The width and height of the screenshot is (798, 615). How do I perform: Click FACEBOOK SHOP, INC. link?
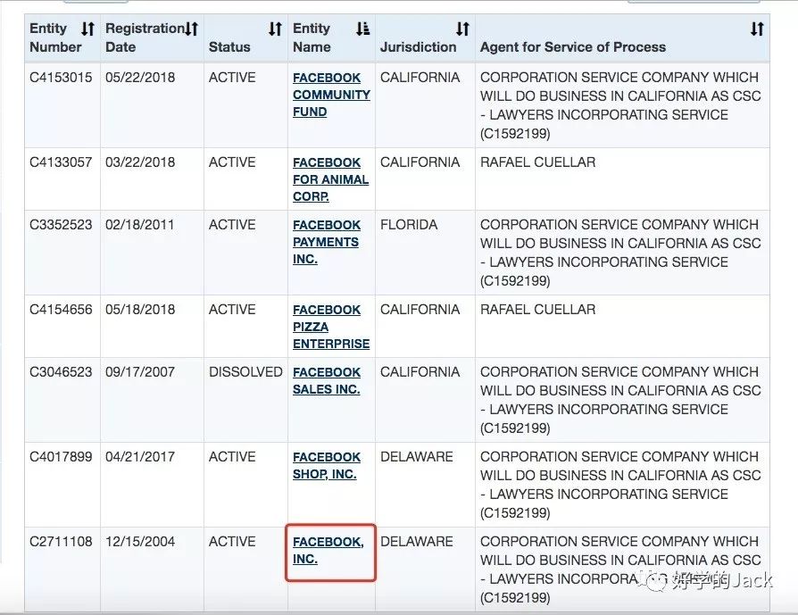click(x=326, y=465)
